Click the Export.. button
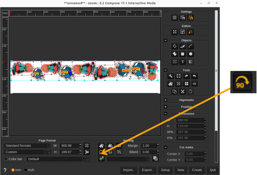Screen dimensions: 257x175 tap(147, 170)
